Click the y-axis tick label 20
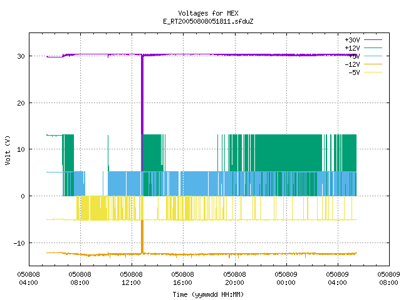 click(x=21, y=103)
